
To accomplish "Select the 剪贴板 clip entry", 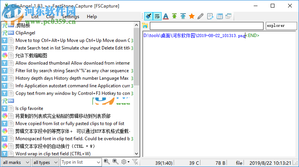I will 68,25.
